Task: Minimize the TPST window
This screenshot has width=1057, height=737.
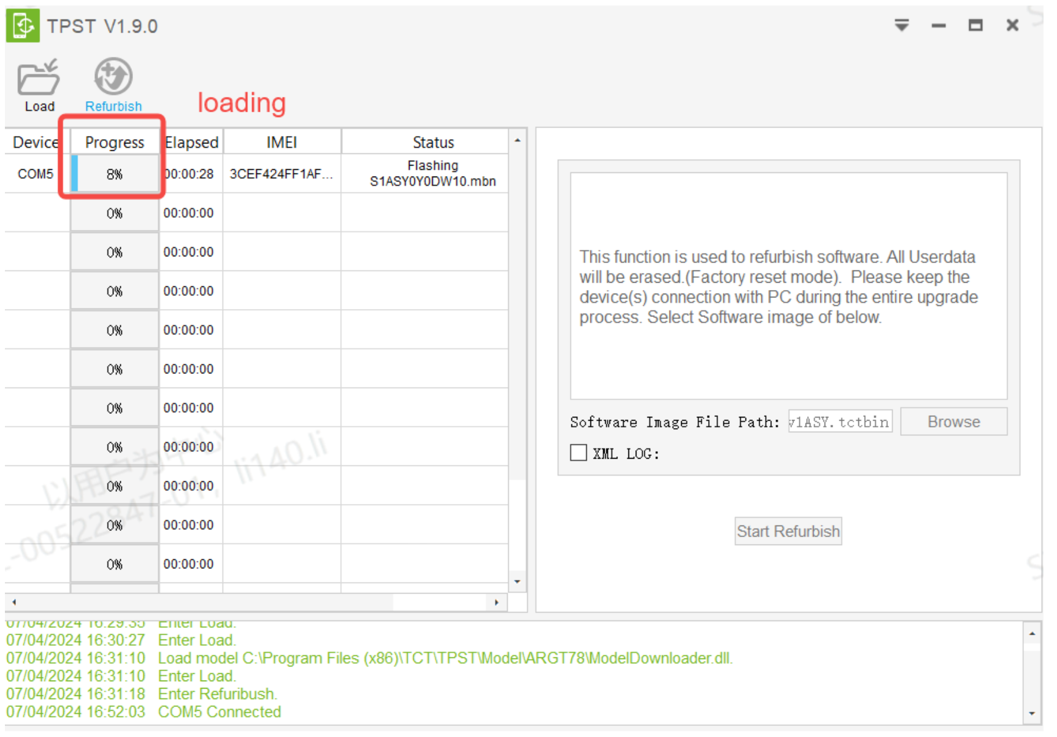Action: pos(938,26)
